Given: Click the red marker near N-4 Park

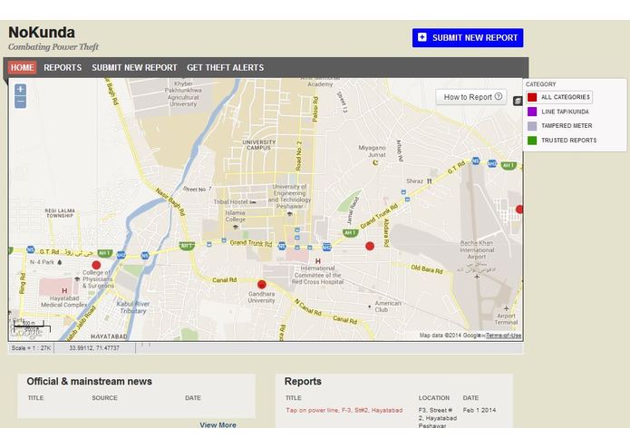Looking at the screenshot, I should pos(96,265).
